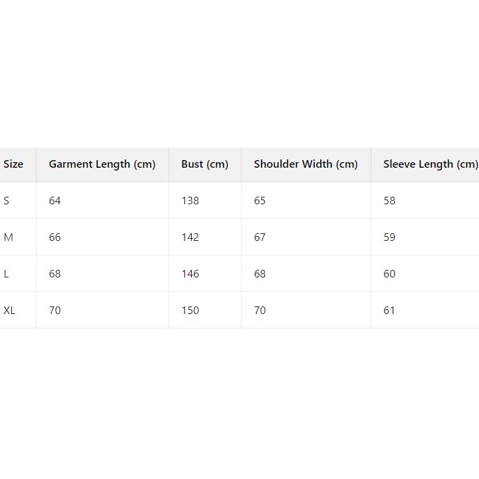Select the bust value 150
This screenshot has width=479, height=479.
[x=190, y=311]
